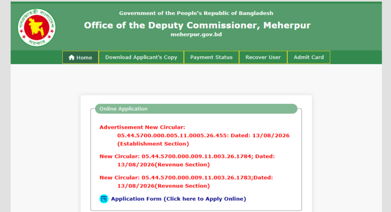Click the house icon in navigation bar
Viewport: 391px width, 212px height.
pos(72,57)
